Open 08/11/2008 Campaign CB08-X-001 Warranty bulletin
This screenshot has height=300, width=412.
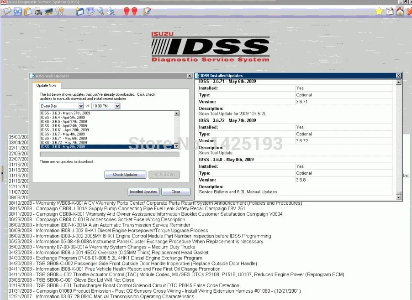[145, 214]
